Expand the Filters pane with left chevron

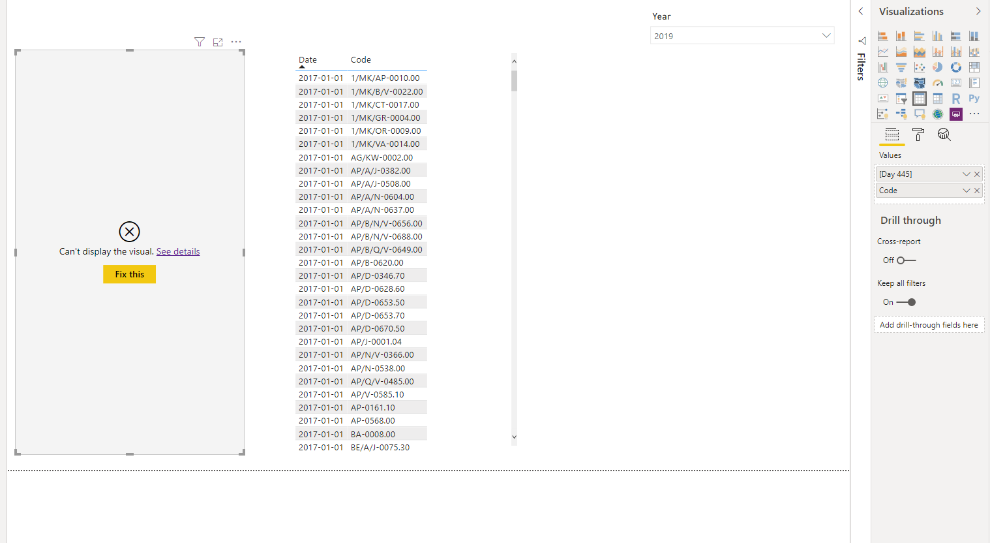(861, 11)
